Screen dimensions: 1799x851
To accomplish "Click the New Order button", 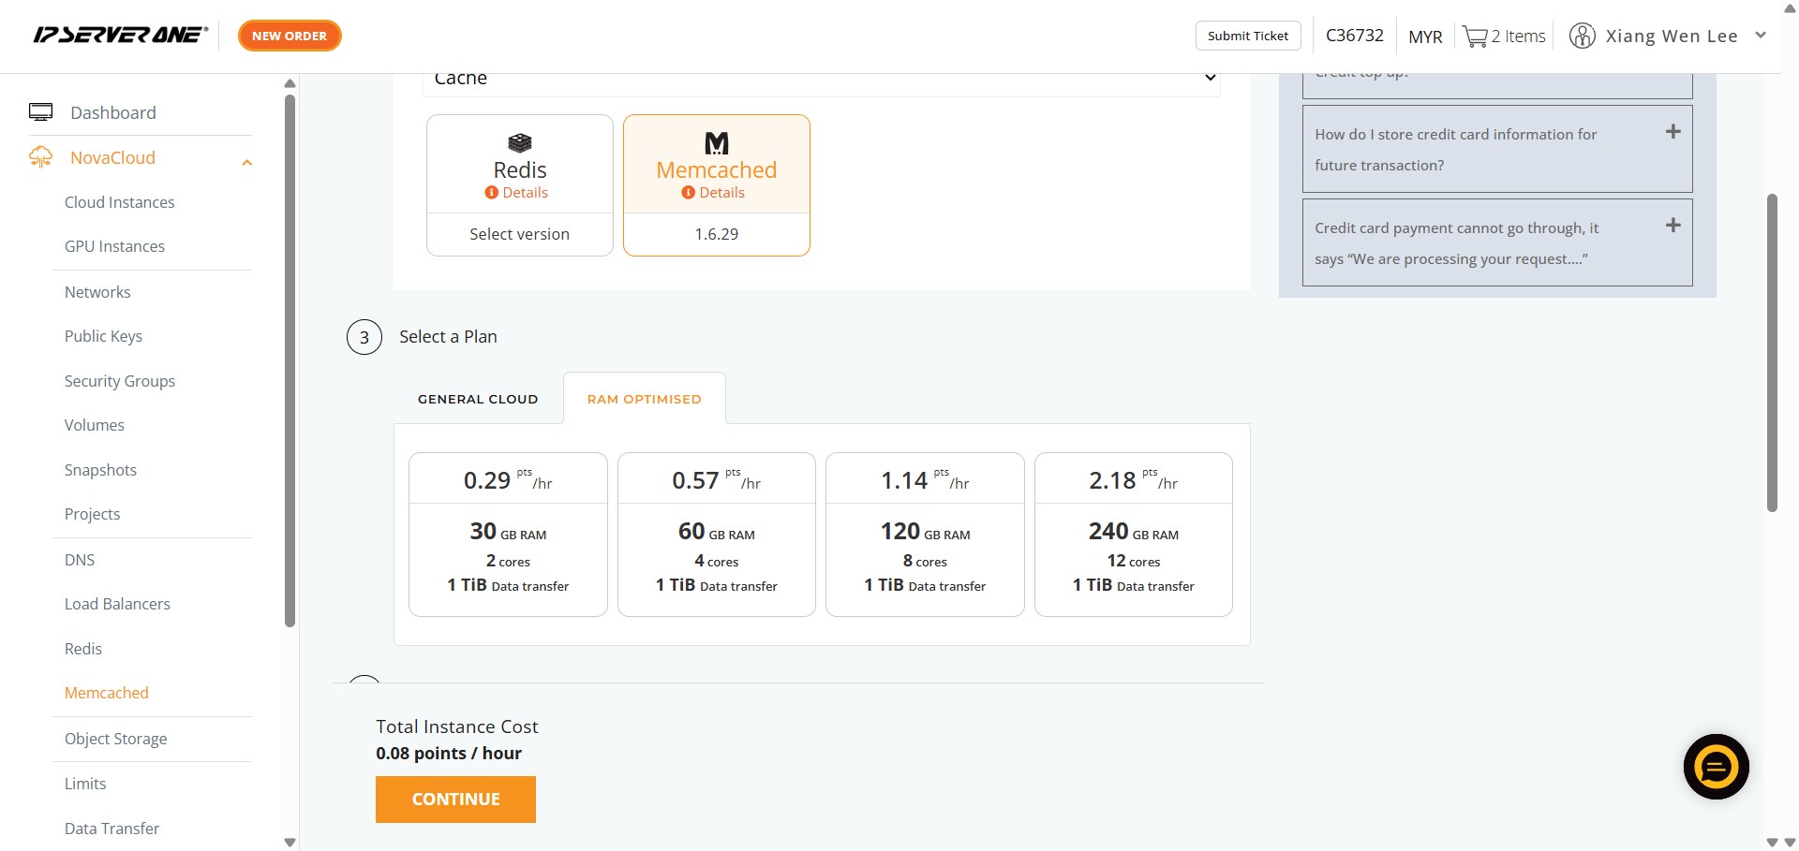I will pos(290,36).
